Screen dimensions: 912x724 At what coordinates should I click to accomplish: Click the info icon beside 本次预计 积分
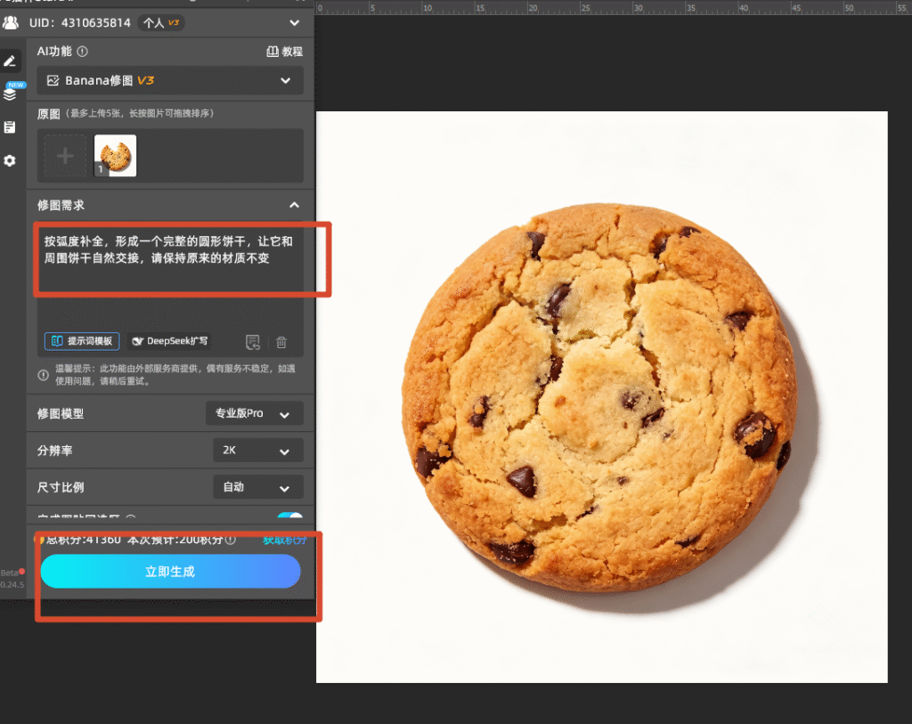pos(231,540)
